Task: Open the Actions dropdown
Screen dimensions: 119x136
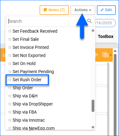Action: [x=83, y=10]
